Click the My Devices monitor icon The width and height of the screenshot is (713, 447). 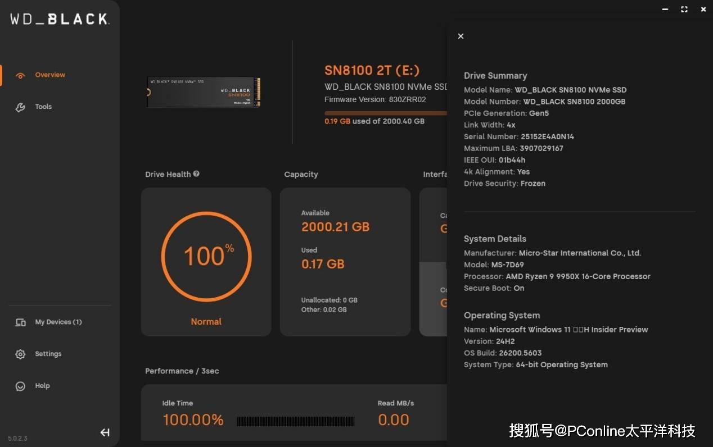21,323
